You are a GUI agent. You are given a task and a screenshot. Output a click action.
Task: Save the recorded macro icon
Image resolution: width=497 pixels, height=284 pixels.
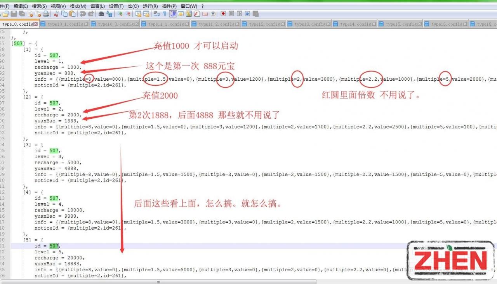tap(255, 14)
